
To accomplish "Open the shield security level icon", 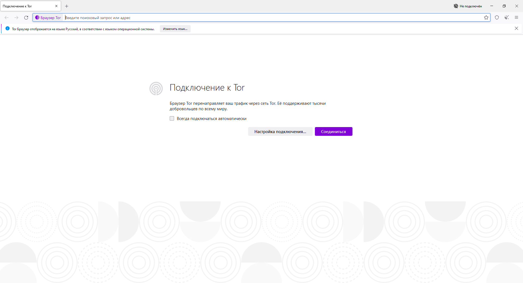I will (497, 18).
